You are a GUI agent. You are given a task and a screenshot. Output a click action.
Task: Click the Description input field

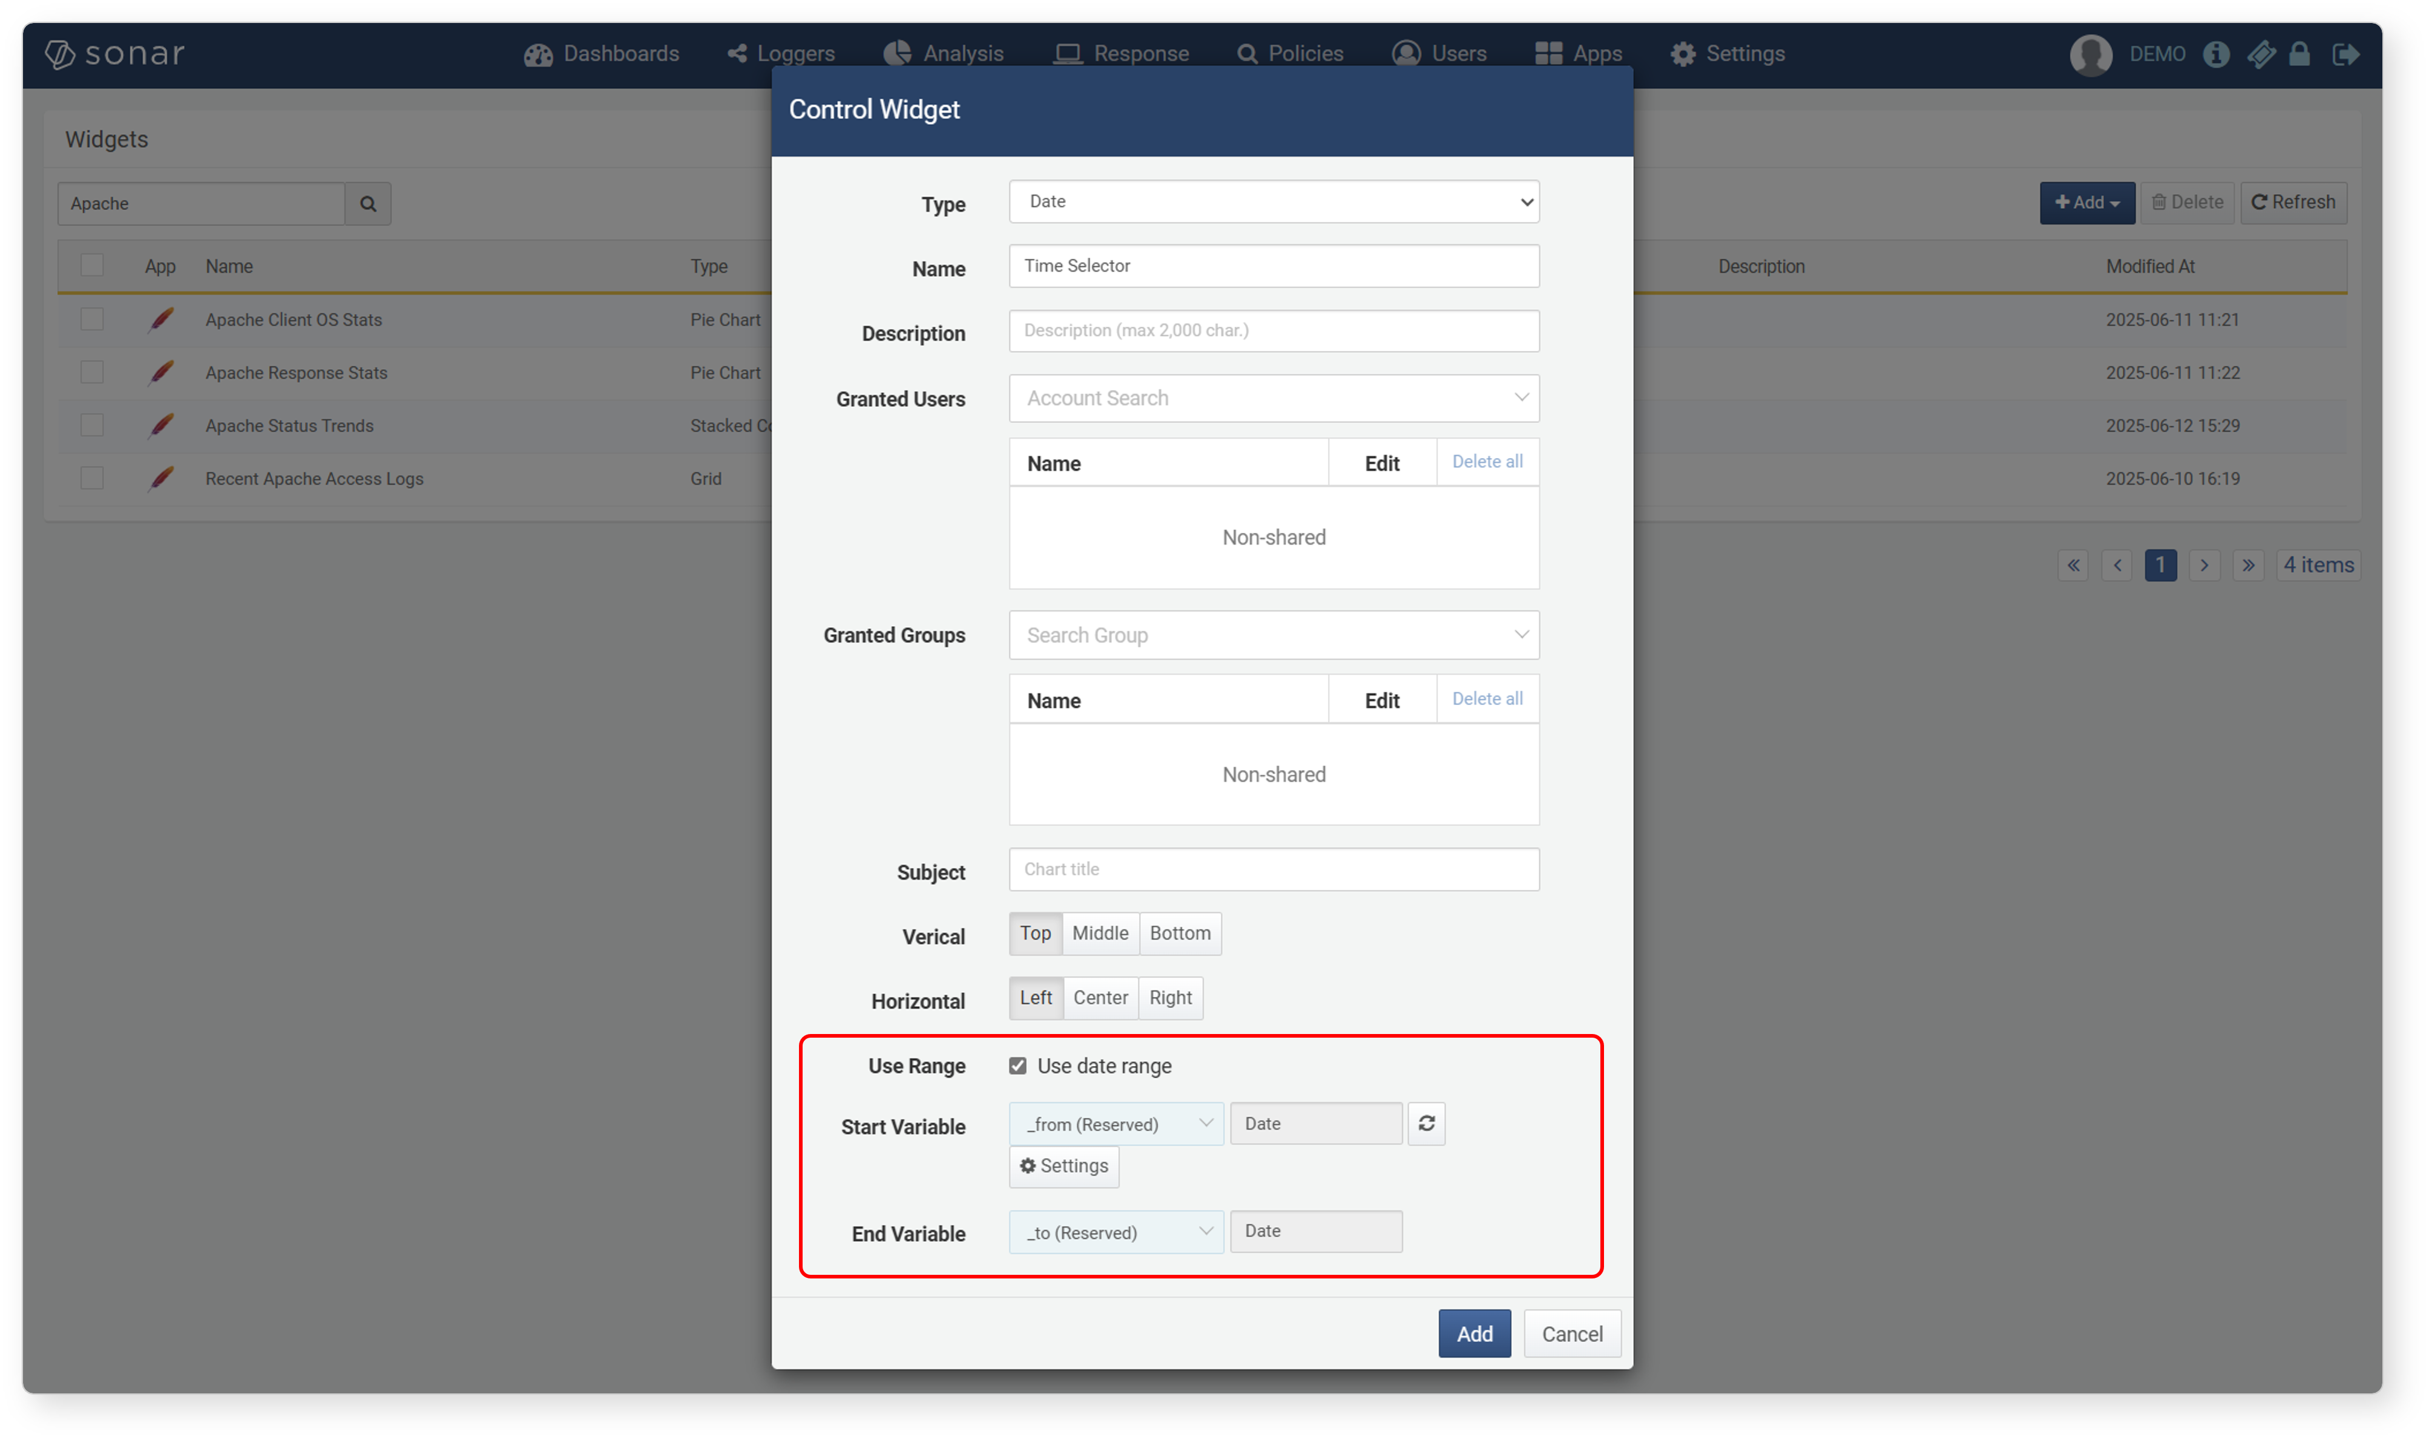(1273, 331)
